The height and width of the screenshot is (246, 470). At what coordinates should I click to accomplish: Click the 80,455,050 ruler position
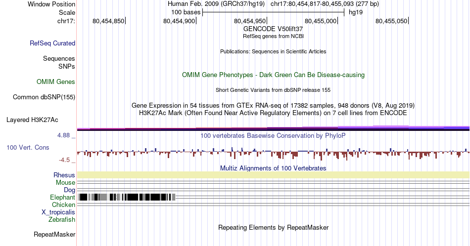pos(391,21)
